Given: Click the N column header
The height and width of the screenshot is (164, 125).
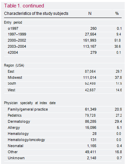Looking at the screenshot, I should pos(90,14).
